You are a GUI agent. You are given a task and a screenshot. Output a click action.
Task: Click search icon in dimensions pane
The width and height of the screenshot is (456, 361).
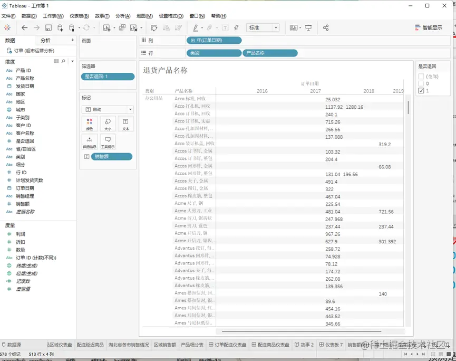point(63,61)
